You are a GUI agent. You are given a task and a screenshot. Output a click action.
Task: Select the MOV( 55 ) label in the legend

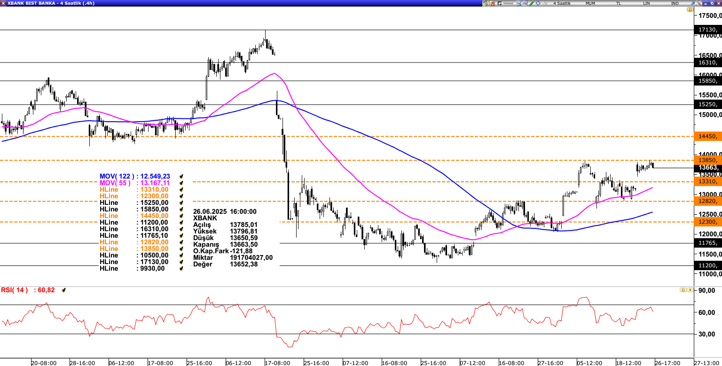coord(114,183)
